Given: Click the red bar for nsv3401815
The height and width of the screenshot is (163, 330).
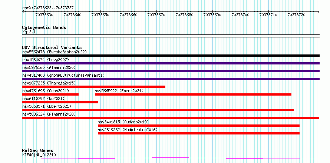Looking at the screenshot, I should click(x=199, y=126).
